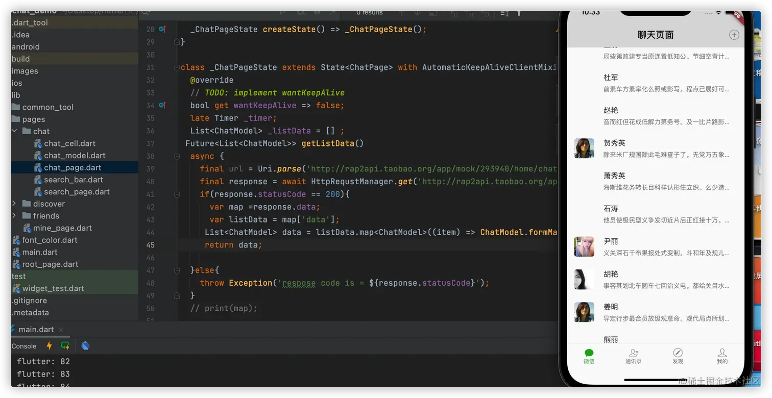This screenshot has width=772, height=398.
Task: Expand the discover folder
Action: coord(14,204)
